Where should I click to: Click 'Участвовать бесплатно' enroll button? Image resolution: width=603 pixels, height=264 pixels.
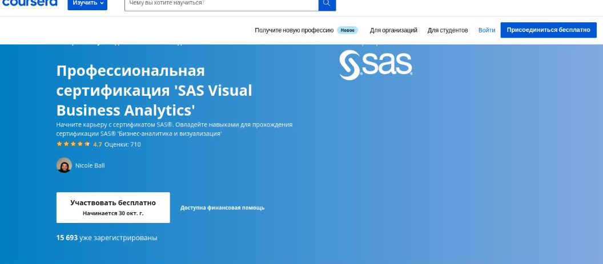(113, 208)
